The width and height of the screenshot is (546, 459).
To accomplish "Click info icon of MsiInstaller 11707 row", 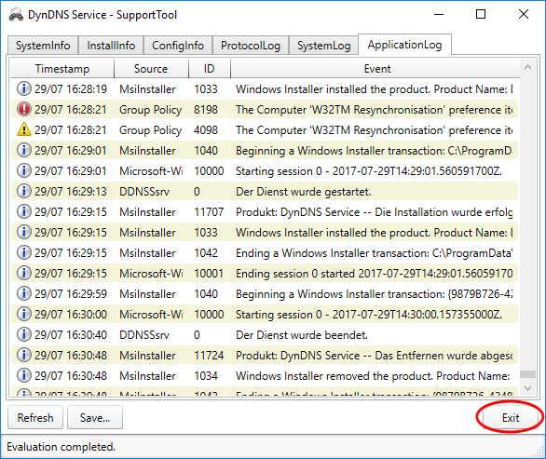I will click(24, 211).
